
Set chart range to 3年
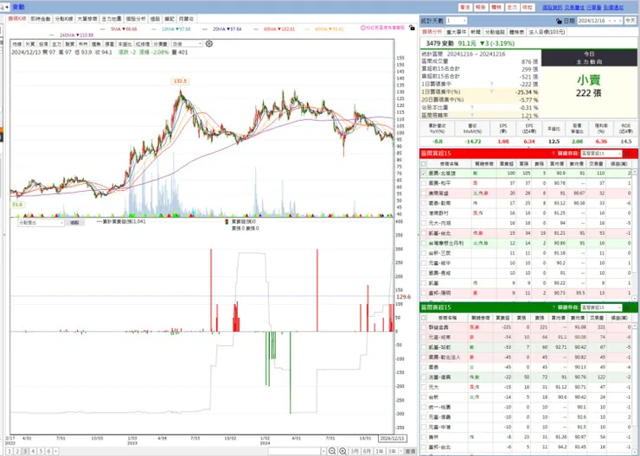tap(392, 451)
